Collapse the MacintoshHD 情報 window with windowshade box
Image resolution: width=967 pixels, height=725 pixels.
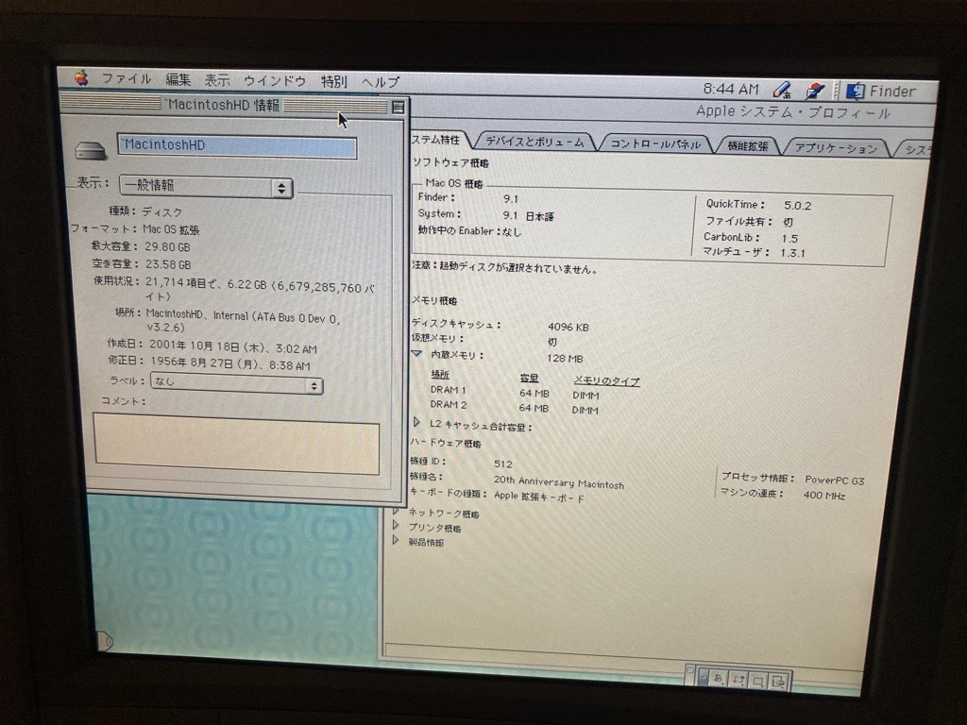point(399,108)
